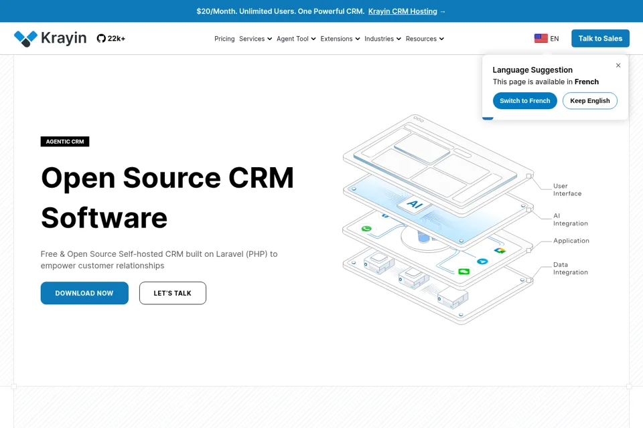This screenshot has width=643, height=428.
Task: Click the AI chip in the illustration
Action: point(415,204)
